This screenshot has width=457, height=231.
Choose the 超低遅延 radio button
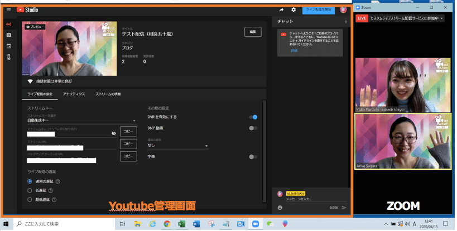[x=30, y=200]
